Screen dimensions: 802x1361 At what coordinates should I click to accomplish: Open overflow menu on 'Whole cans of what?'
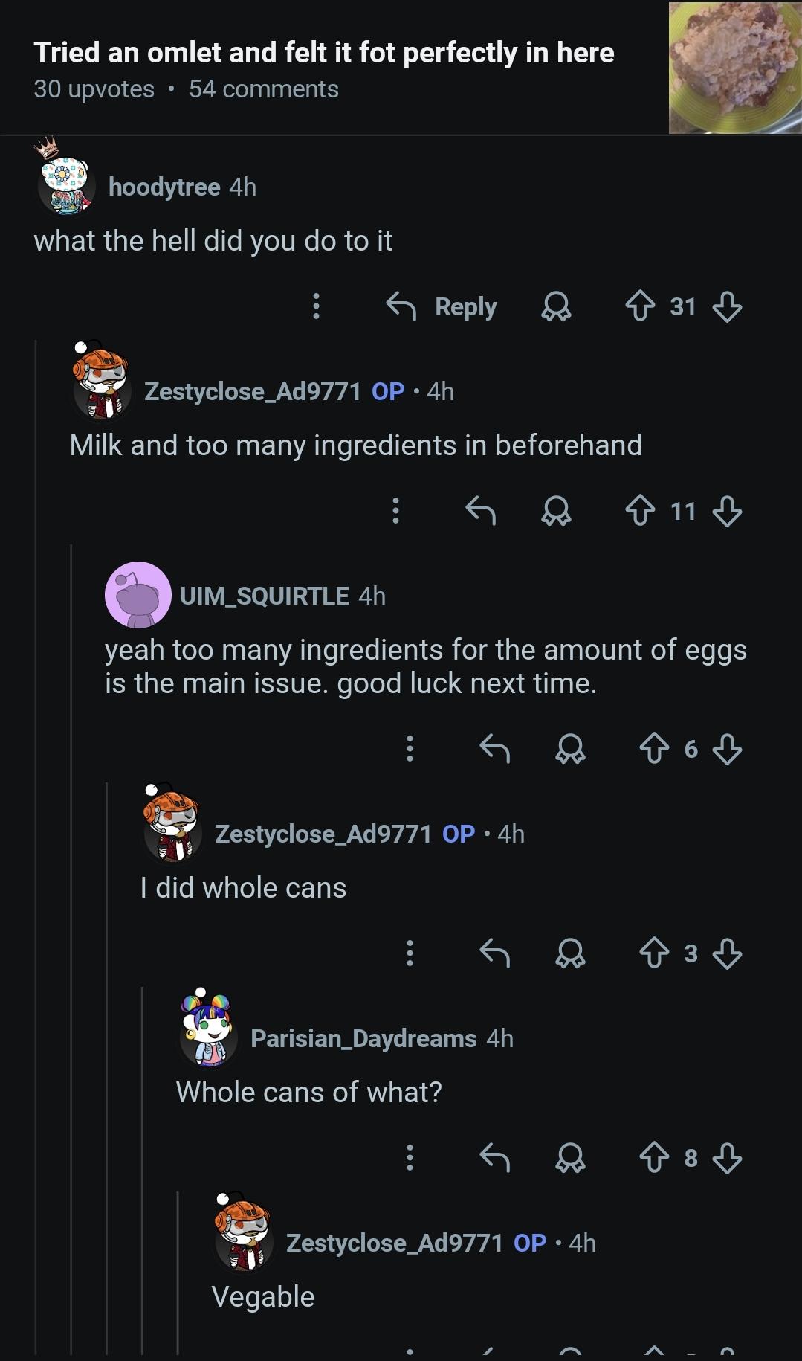pyautogui.click(x=410, y=1158)
